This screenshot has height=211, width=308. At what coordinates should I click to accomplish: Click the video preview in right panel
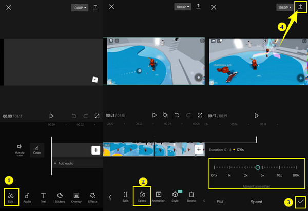point(258,62)
